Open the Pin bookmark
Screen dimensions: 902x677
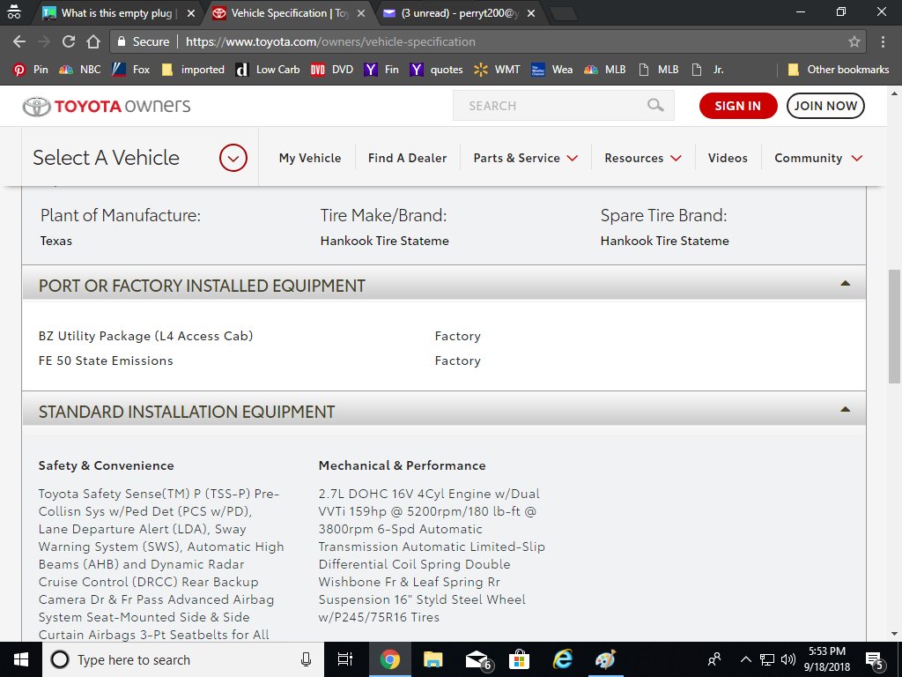pyautogui.click(x=31, y=70)
